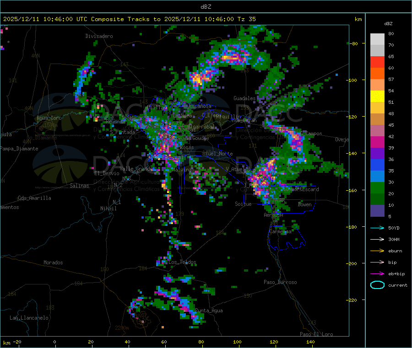Select the 54 dBZ yellow color swatch
The width and height of the screenshot is (412, 348).
point(377,96)
